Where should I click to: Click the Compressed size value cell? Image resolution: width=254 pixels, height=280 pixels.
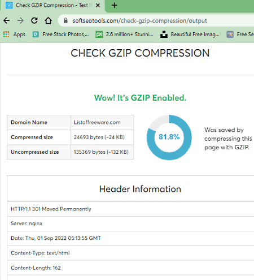pyautogui.click(x=102, y=137)
